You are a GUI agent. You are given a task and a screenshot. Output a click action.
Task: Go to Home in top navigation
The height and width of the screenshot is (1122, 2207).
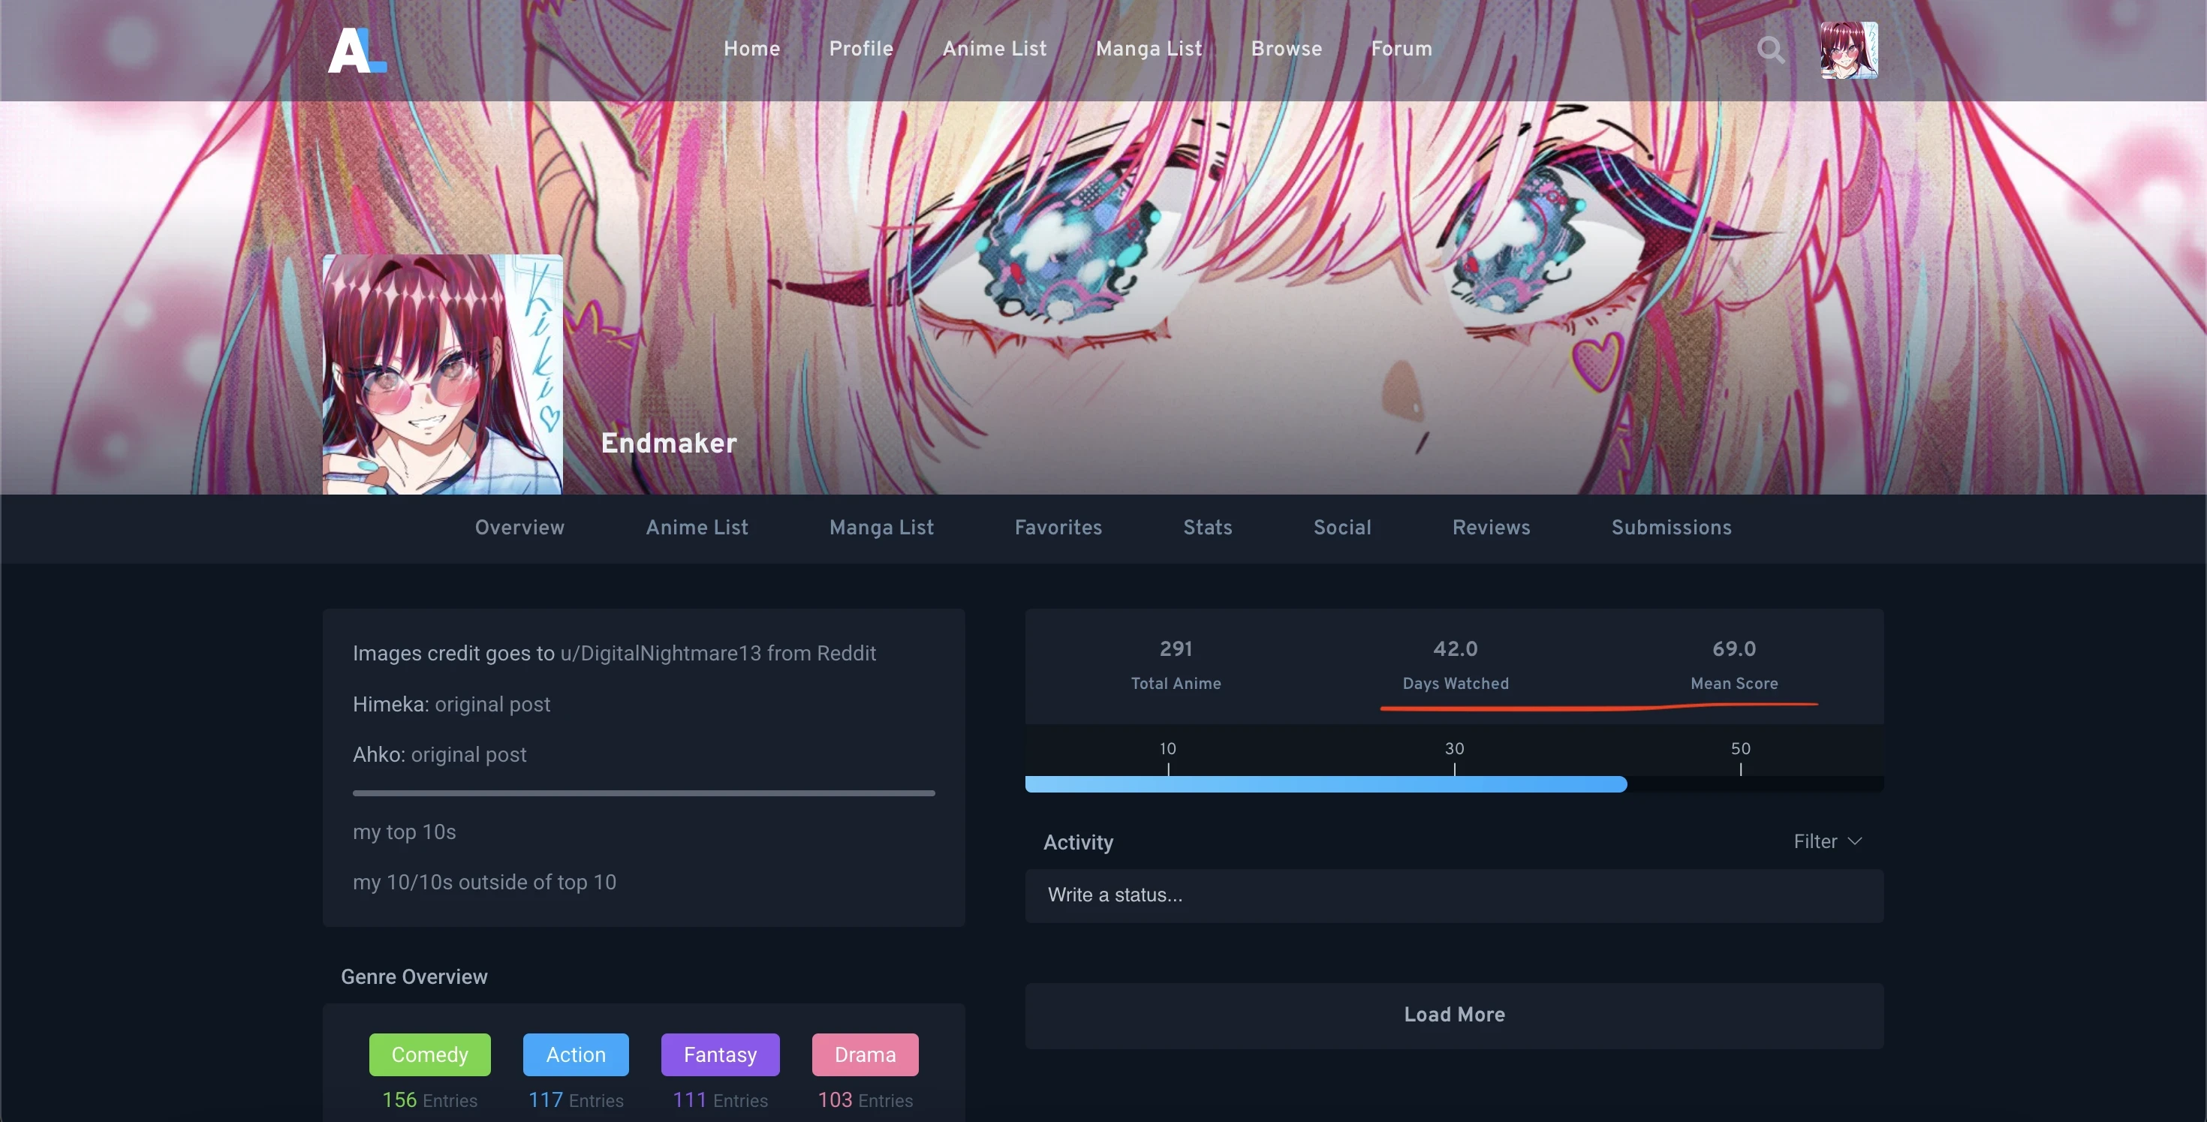[x=751, y=49]
